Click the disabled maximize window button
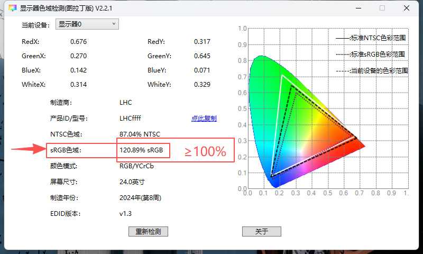 coord(382,8)
